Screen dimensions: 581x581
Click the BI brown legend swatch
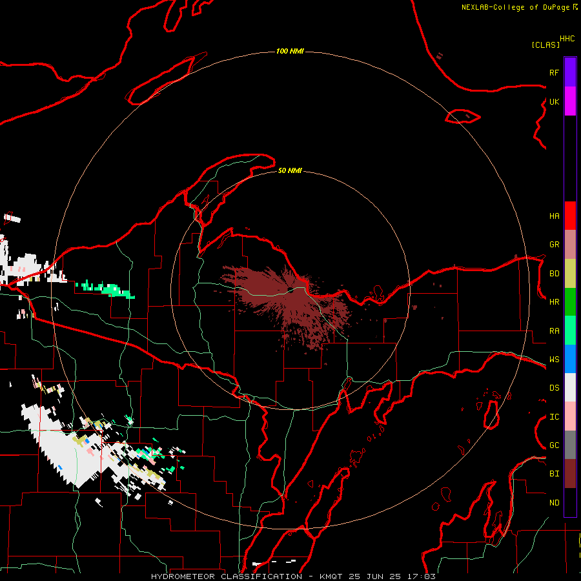click(570, 474)
